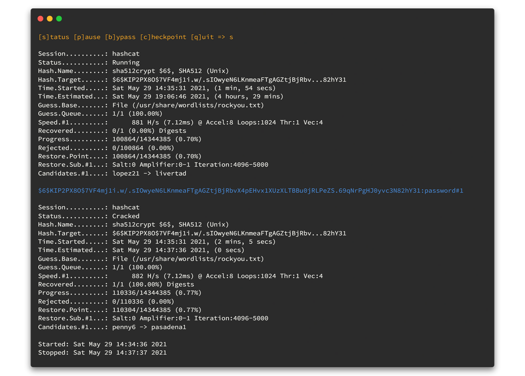Click the Candidates line 'lopez21 -> livertad'
525x376 pixels.
coord(112,173)
